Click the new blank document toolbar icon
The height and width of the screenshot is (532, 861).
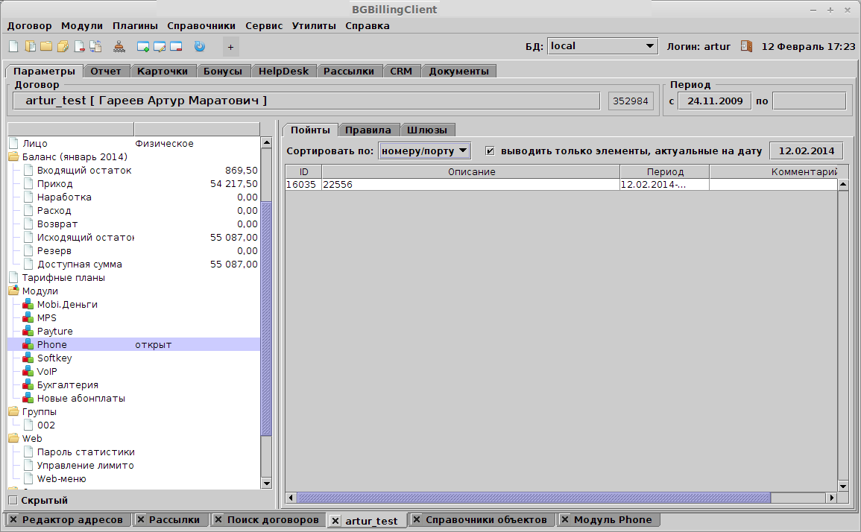[13, 46]
